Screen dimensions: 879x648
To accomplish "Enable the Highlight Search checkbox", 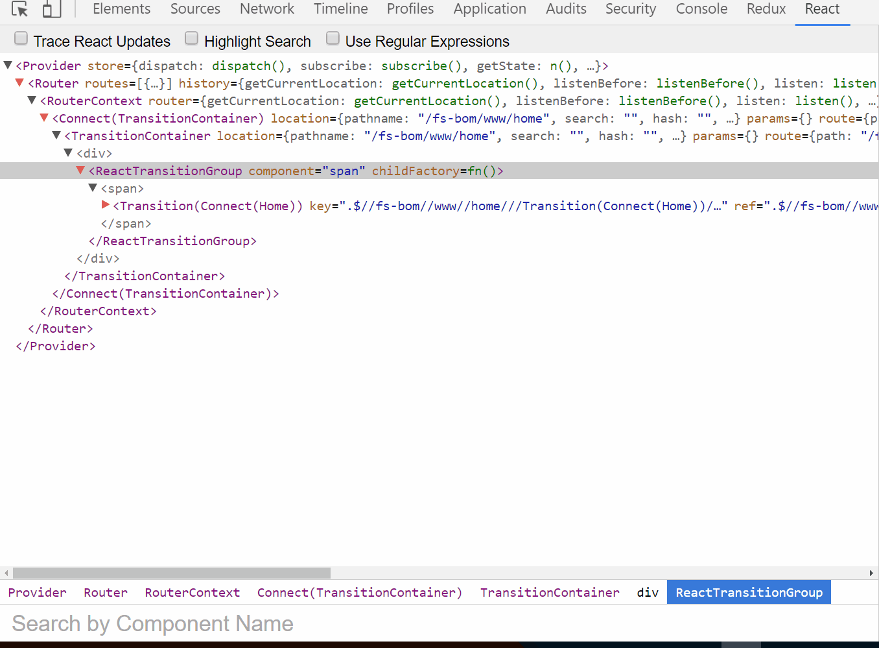I will [191, 39].
